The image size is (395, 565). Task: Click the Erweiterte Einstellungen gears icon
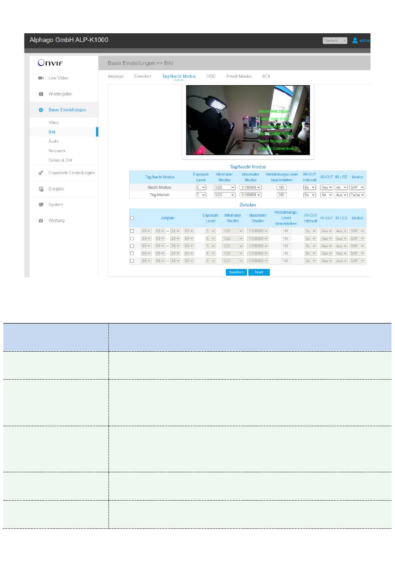coord(41,173)
